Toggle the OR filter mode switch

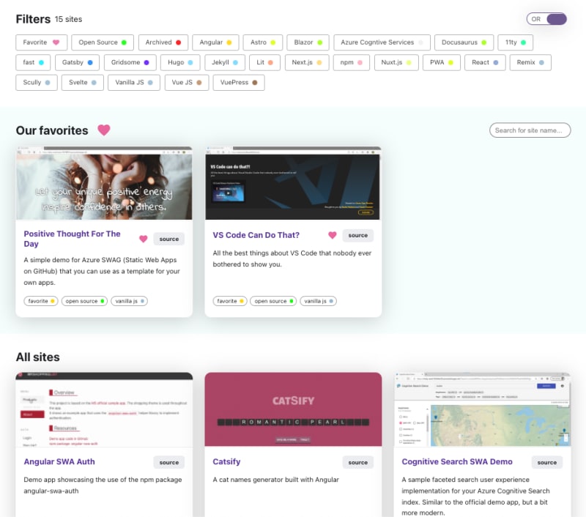546,19
